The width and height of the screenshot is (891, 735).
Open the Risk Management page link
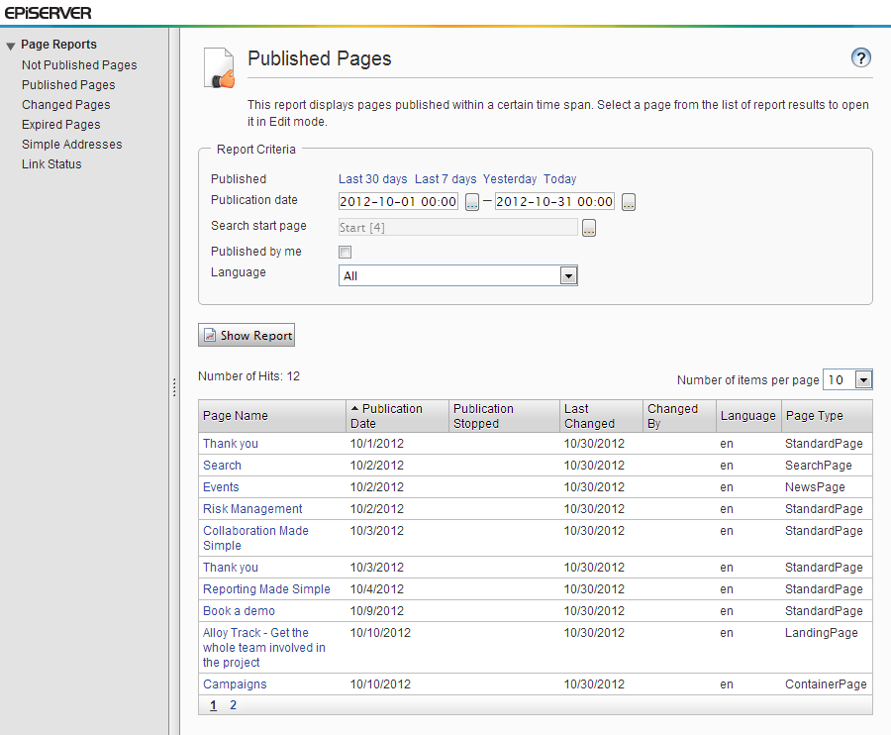pyautogui.click(x=252, y=509)
